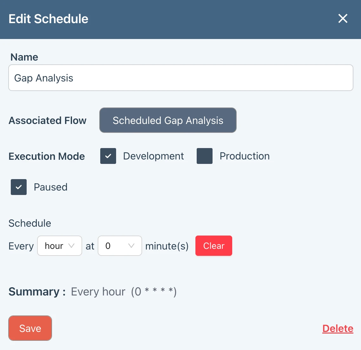Focus the Name input containing Gap Analysis
The height and width of the screenshot is (350, 361).
click(x=180, y=78)
